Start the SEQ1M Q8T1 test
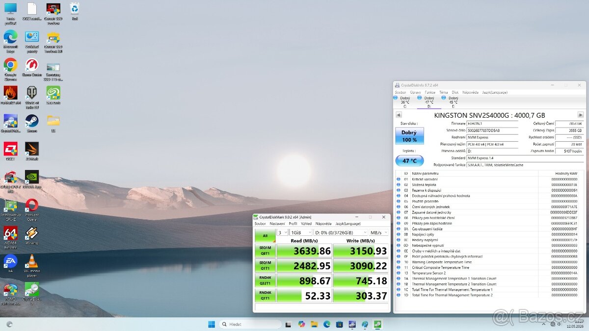This screenshot has height=331, width=589. [265, 251]
